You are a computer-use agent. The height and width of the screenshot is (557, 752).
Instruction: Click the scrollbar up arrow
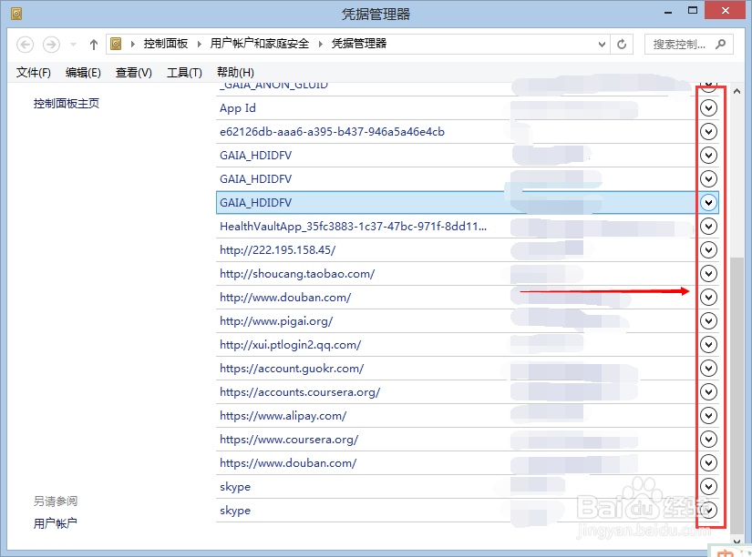(737, 91)
